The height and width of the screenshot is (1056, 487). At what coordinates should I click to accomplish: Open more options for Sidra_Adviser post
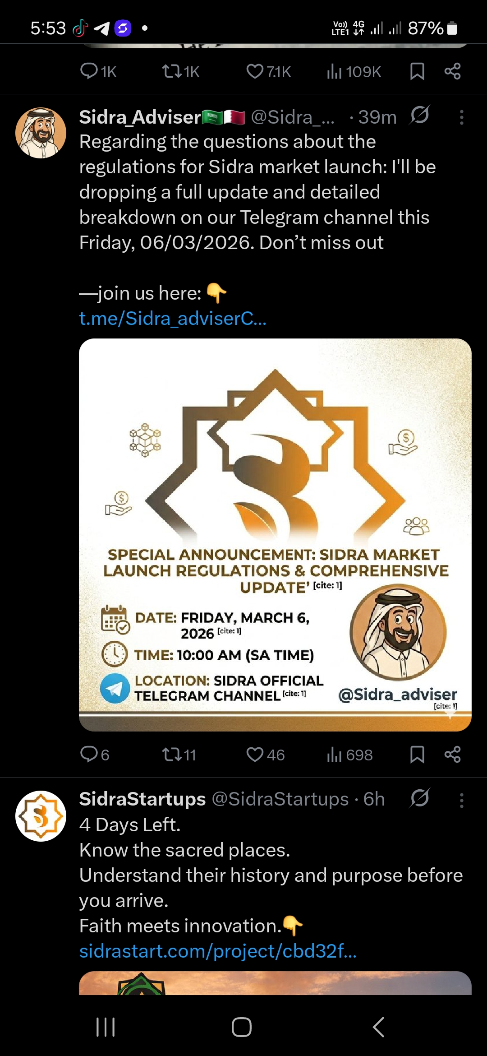tap(461, 117)
